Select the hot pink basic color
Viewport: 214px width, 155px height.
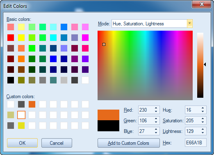[x=85, y=48]
